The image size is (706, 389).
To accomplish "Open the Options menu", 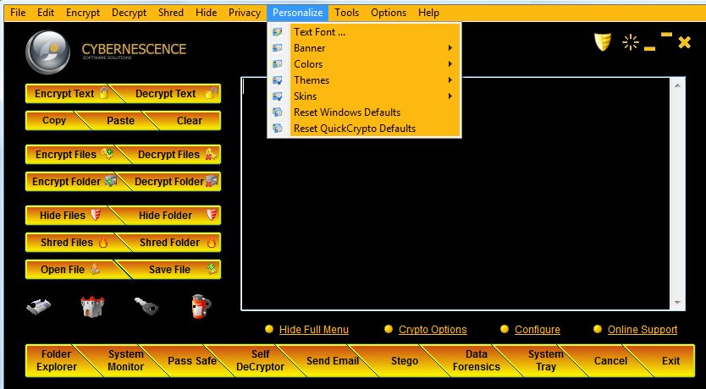I will 389,13.
